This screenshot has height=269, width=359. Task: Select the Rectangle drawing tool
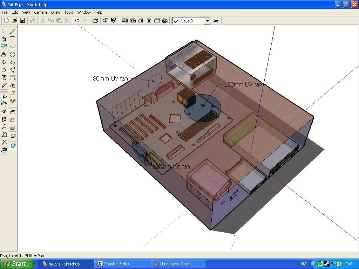(13, 39)
